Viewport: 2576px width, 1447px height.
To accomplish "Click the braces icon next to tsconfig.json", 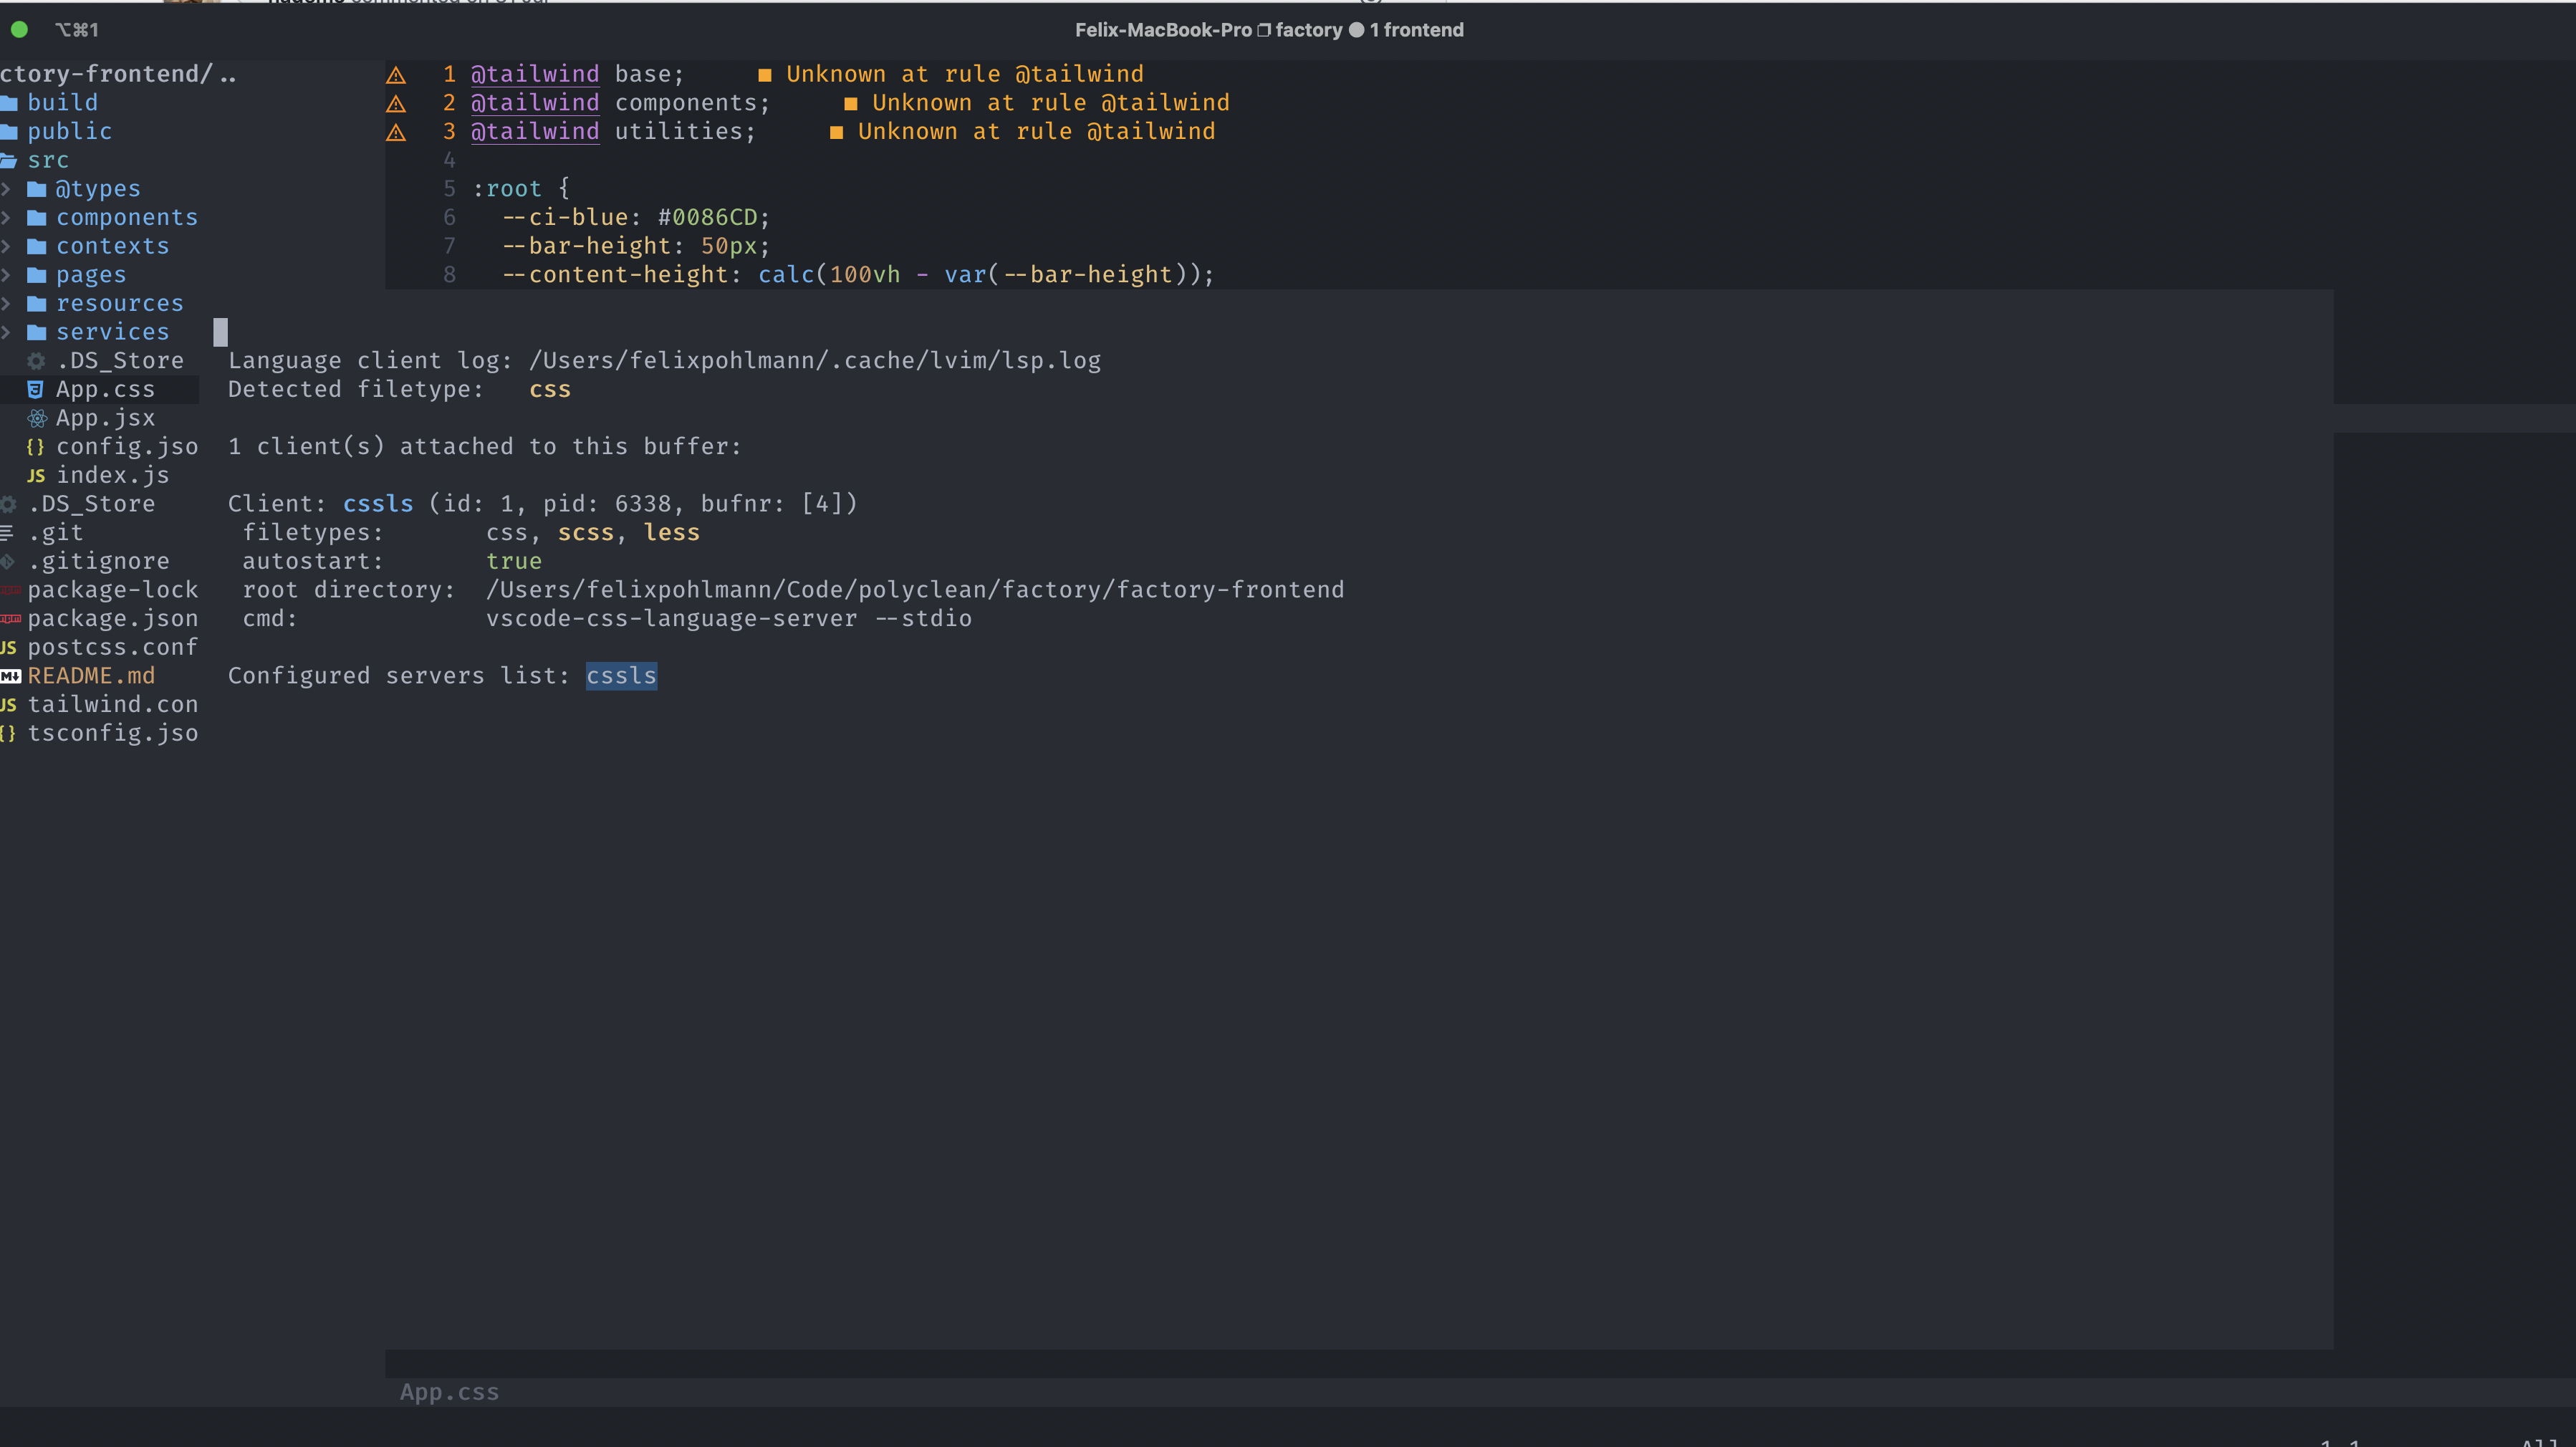I will [8, 733].
